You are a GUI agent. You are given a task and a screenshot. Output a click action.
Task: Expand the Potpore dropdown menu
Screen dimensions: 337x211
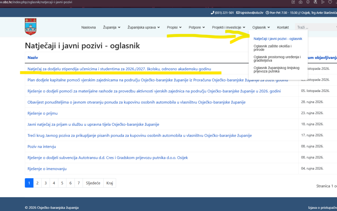coord(197,27)
